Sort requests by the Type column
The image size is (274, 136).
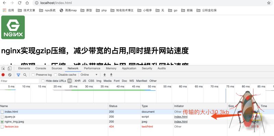tap(157, 106)
